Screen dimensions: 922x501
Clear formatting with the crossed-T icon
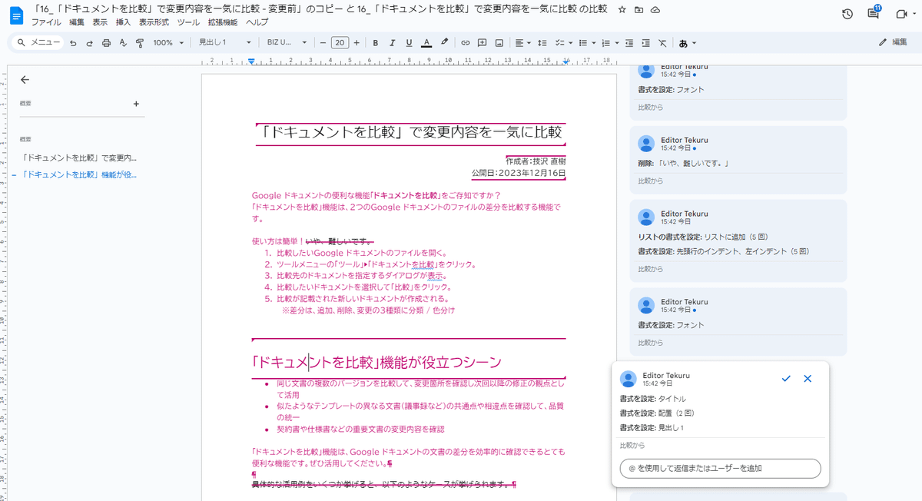click(x=662, y=43)
